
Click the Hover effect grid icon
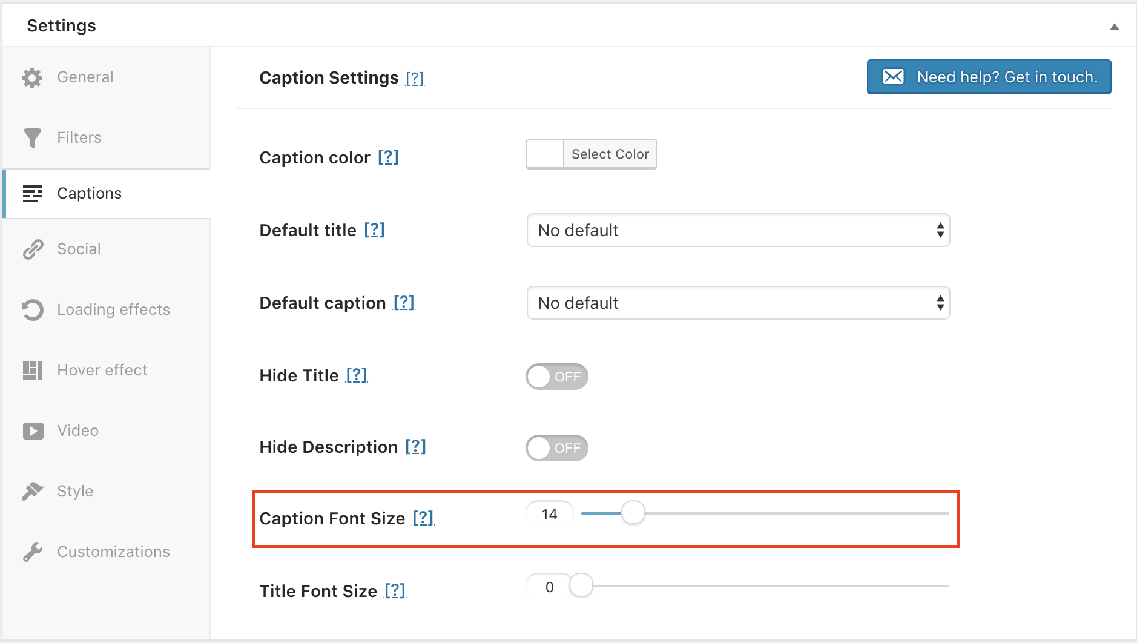(x=33, y=371)
